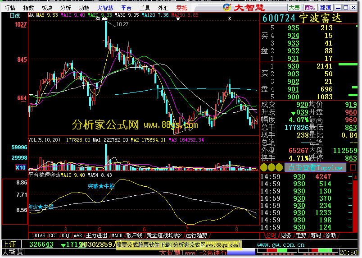Open the 分析 menu
This screenshot has height=258, width=362.
(65, 8)
